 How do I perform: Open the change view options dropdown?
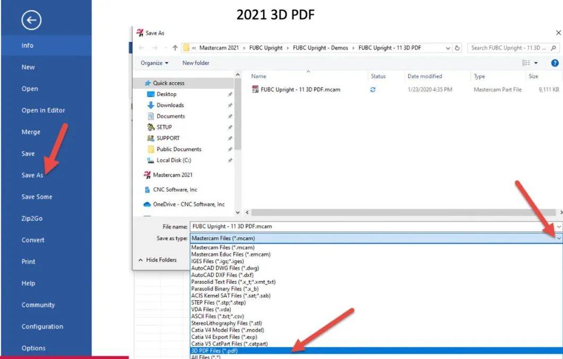(536, 63)
